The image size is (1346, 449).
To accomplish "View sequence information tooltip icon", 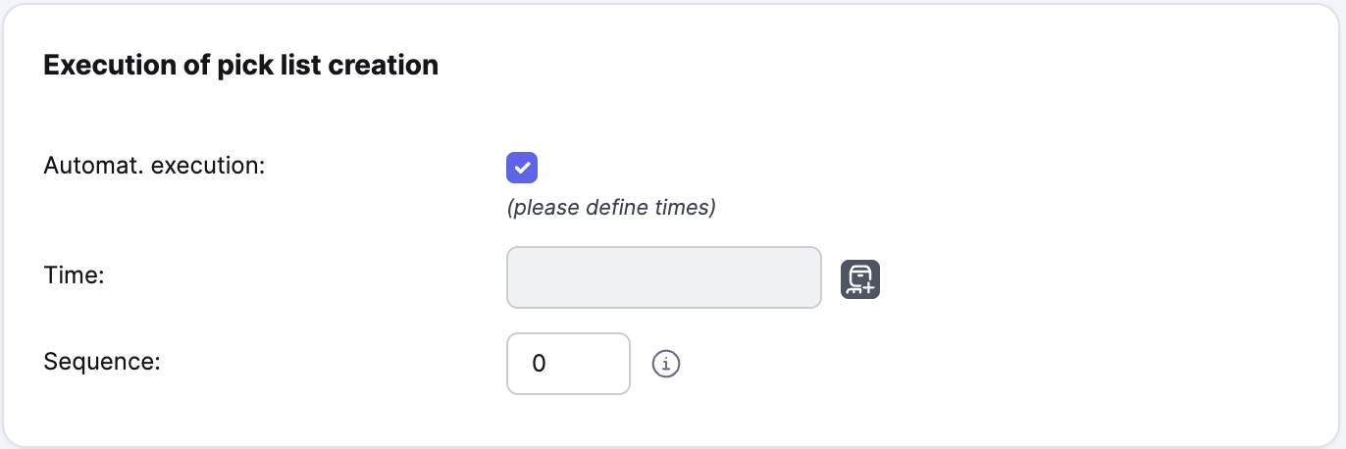I will coord(666,364).
